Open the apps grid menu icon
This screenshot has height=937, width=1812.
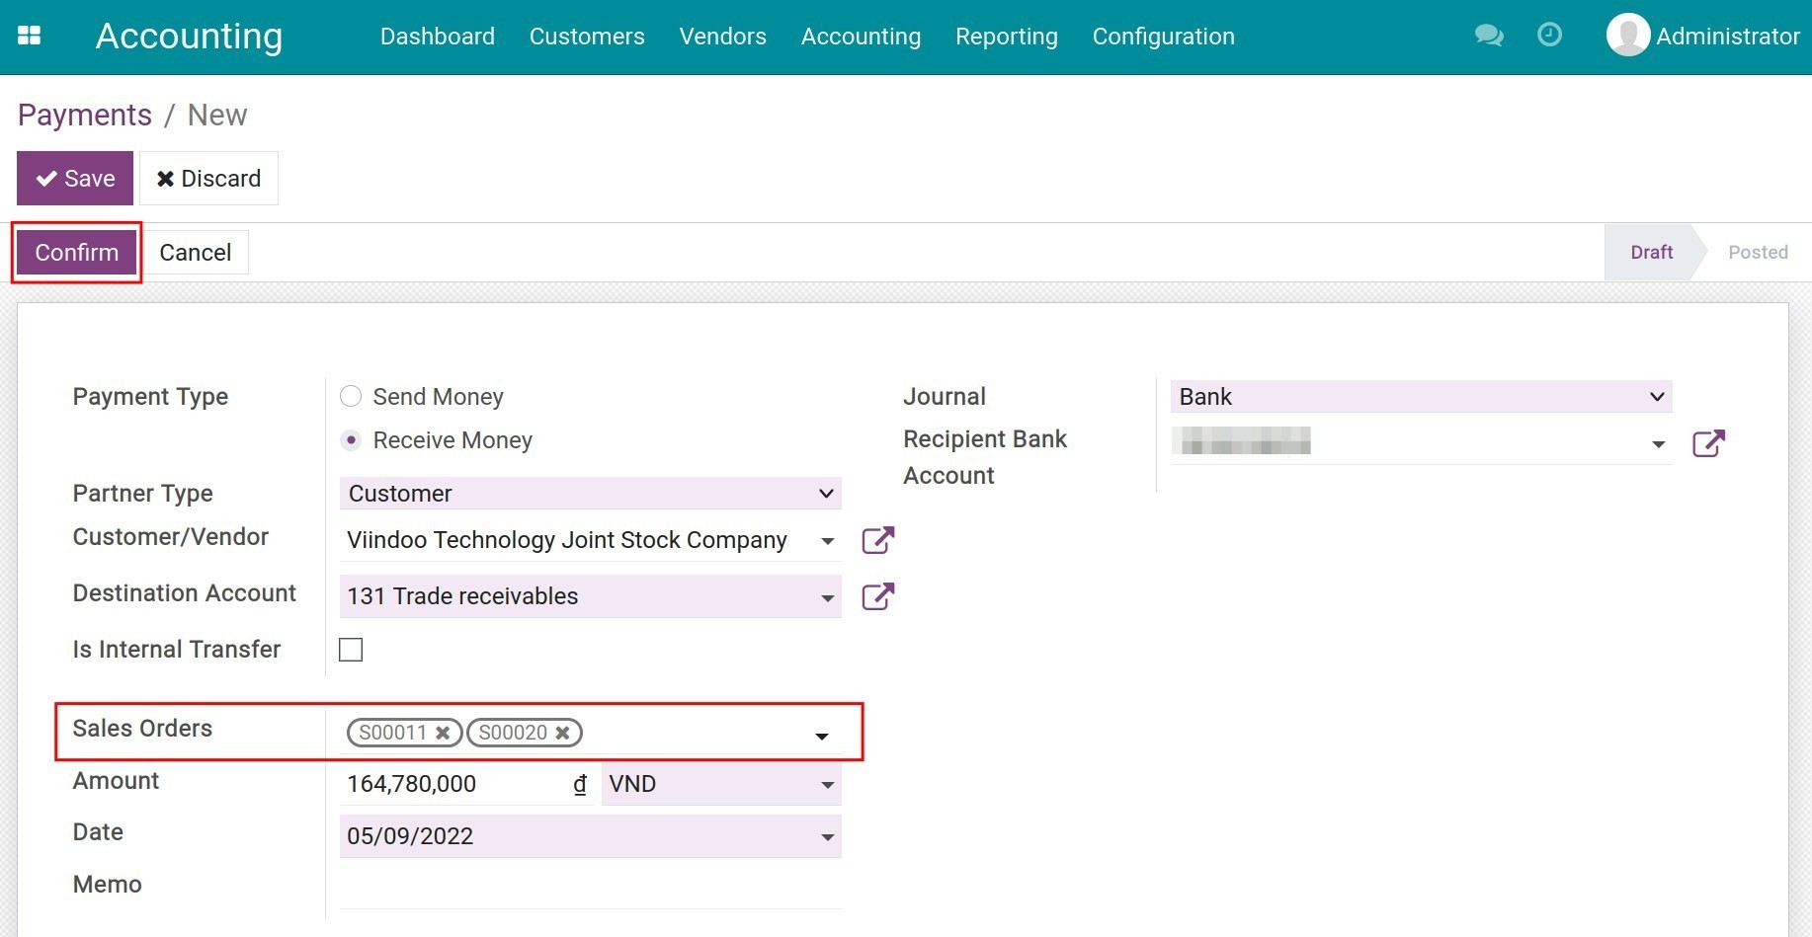point(30,36)
